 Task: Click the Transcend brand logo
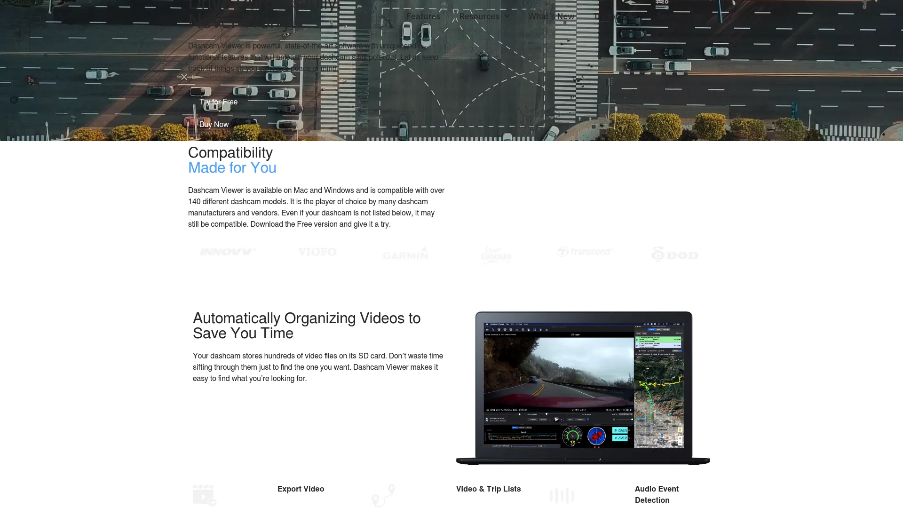(x=585, y=252)
